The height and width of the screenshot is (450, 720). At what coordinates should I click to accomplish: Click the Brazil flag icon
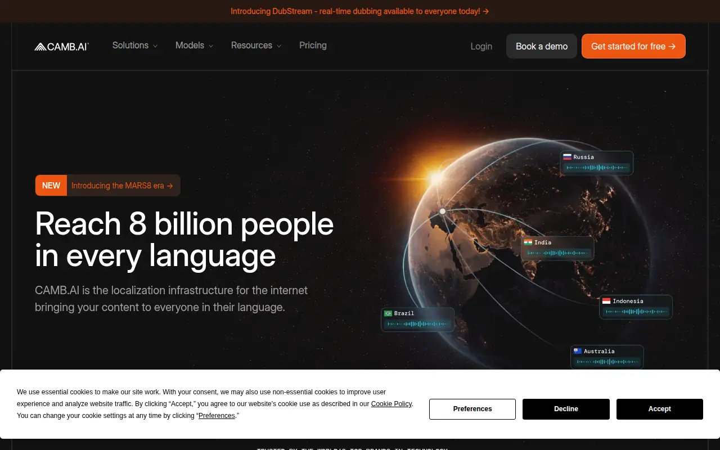click(x=388, y=313)
